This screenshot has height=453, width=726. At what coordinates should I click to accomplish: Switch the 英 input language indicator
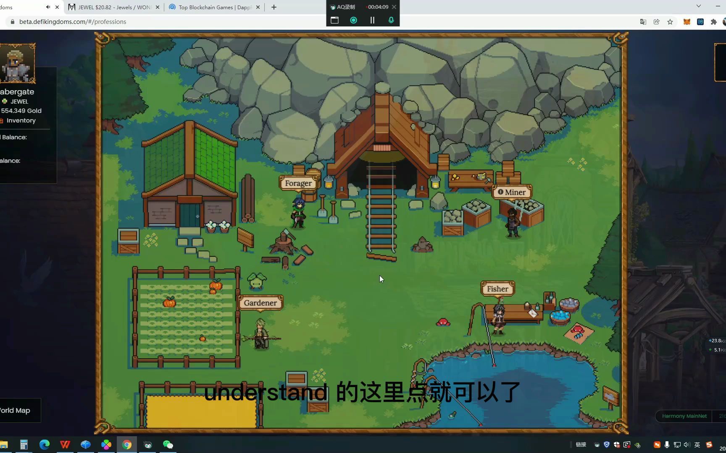click(x=697, y=445)
